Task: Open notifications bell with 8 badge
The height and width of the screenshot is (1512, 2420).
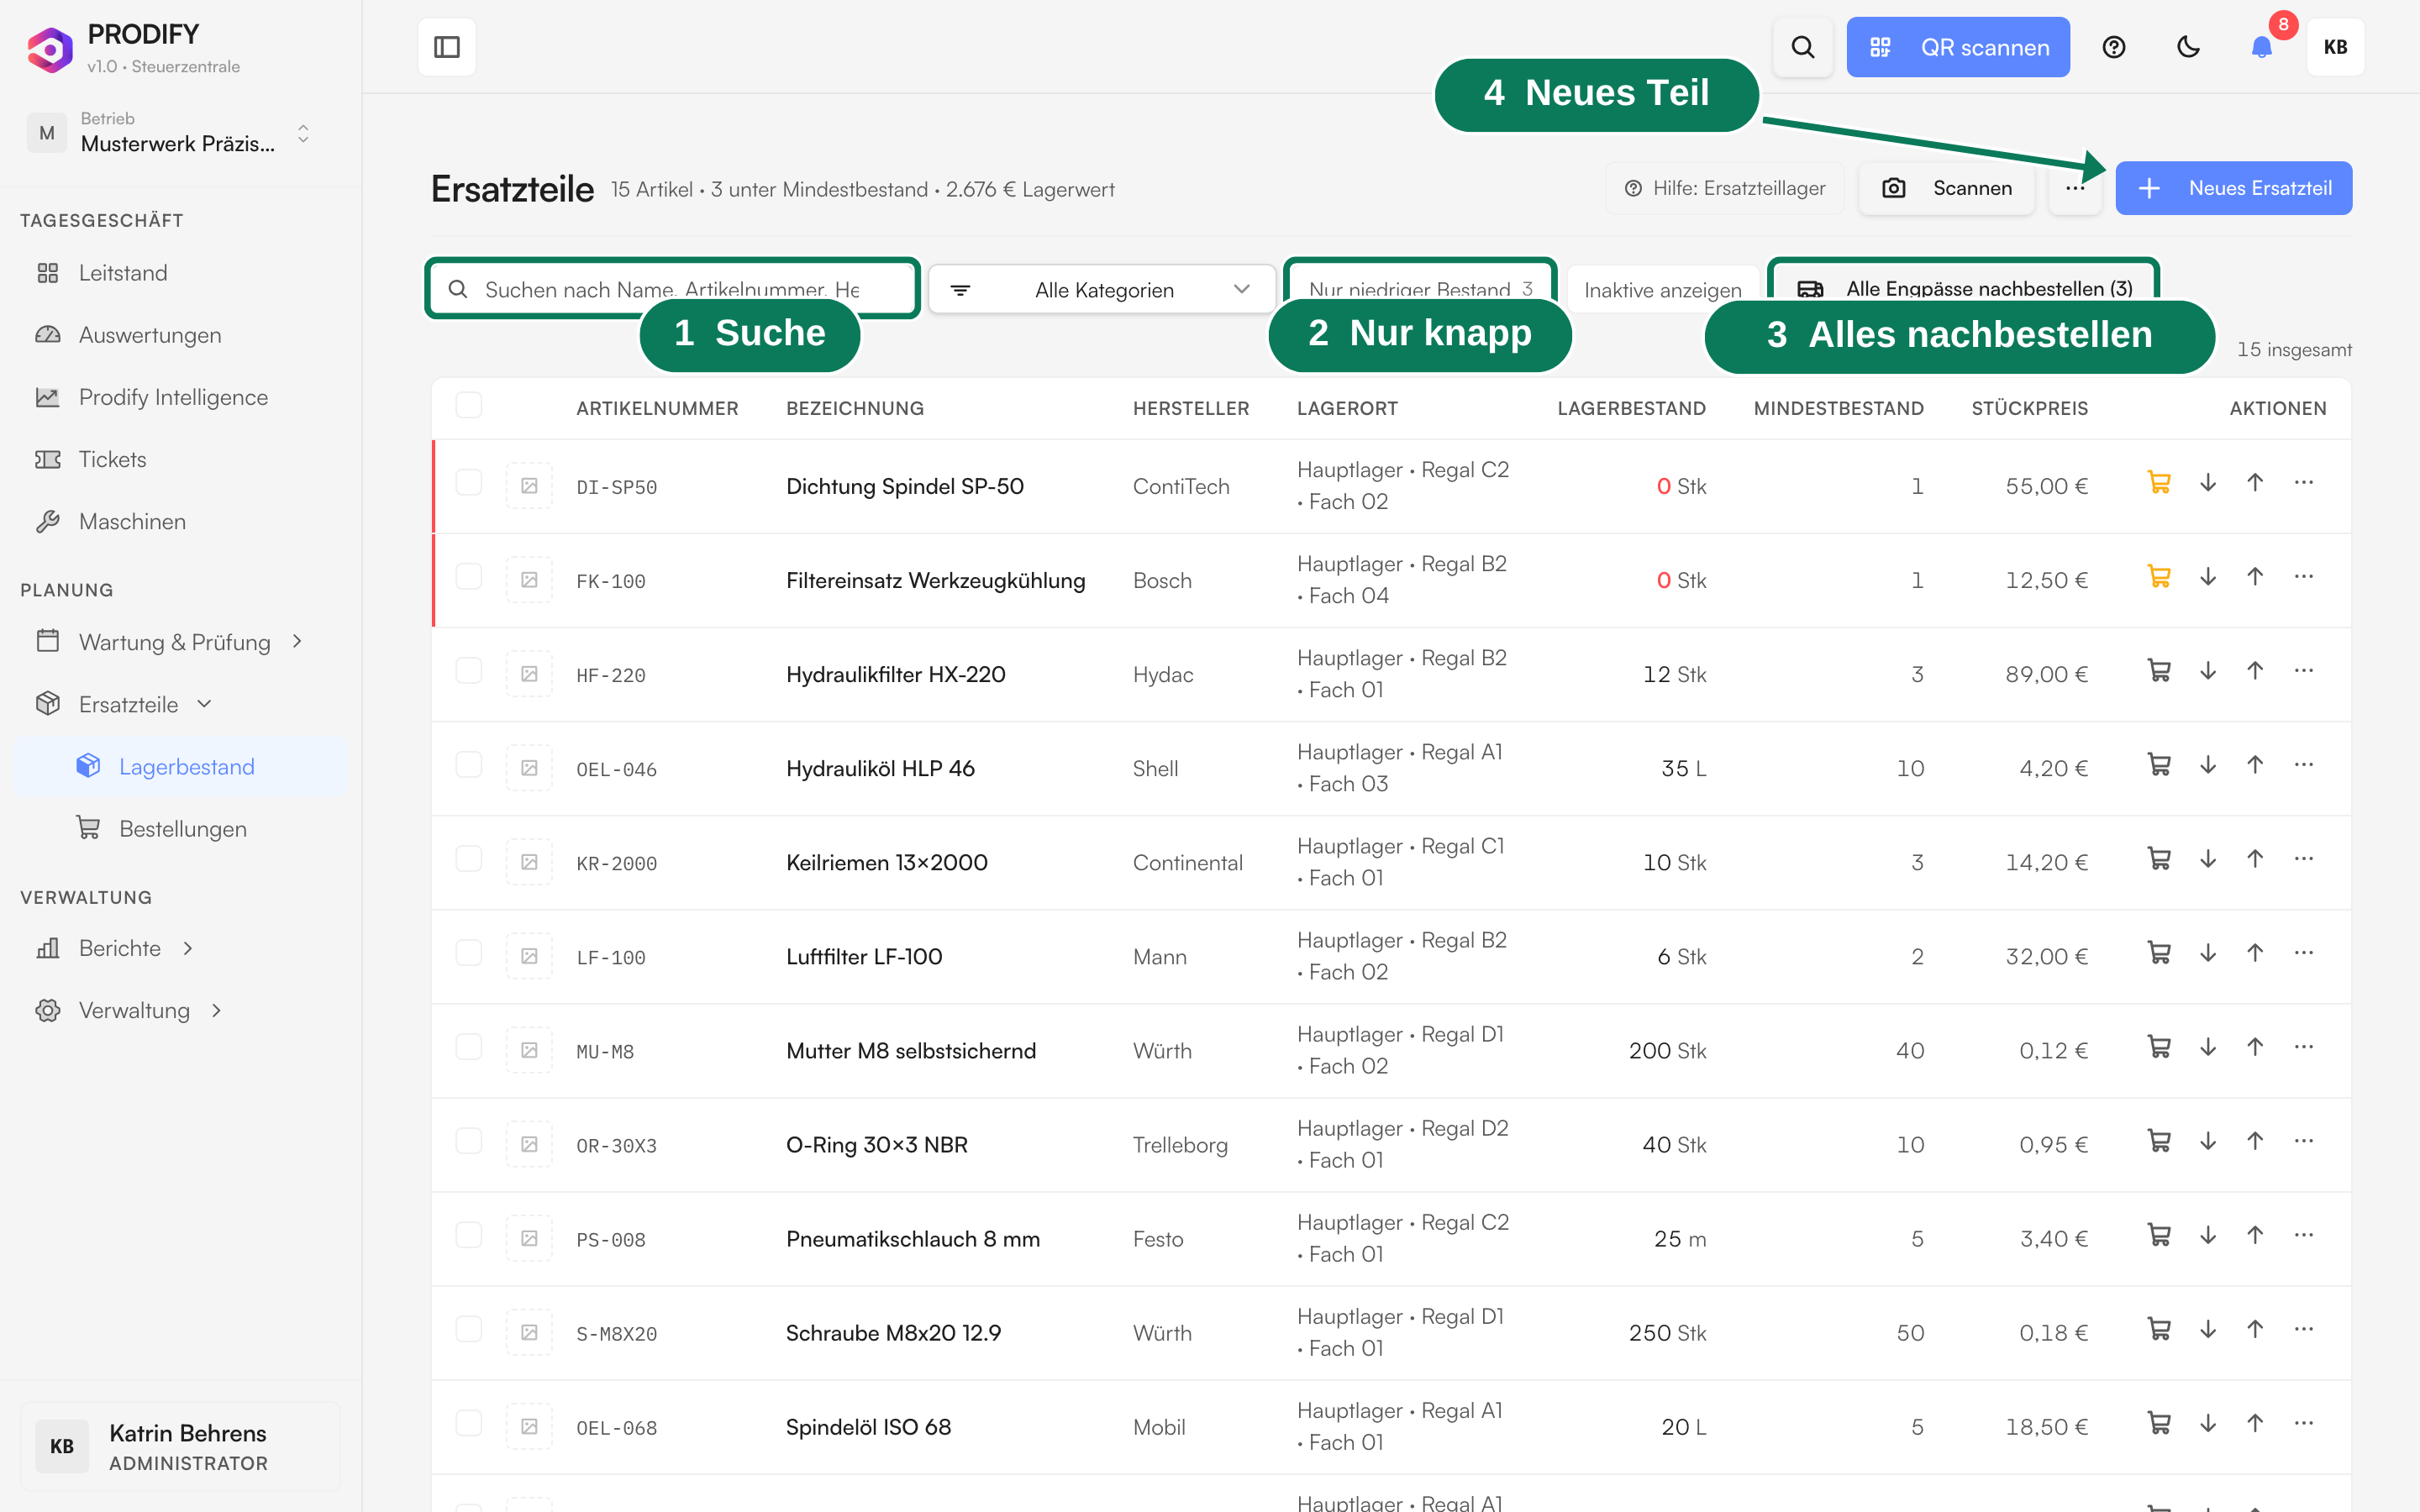Action: tap(2262, 47)
